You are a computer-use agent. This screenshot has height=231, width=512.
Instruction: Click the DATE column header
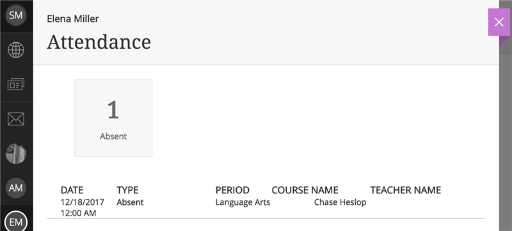[x=72, y=190]
